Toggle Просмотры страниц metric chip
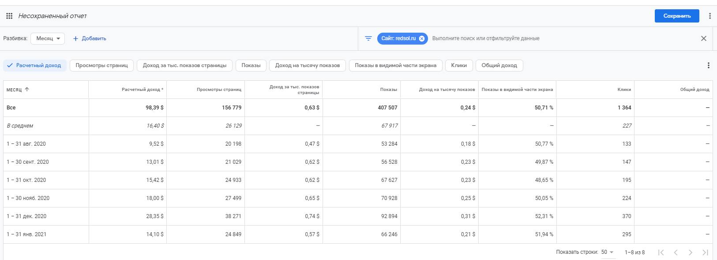 [101, 65]
